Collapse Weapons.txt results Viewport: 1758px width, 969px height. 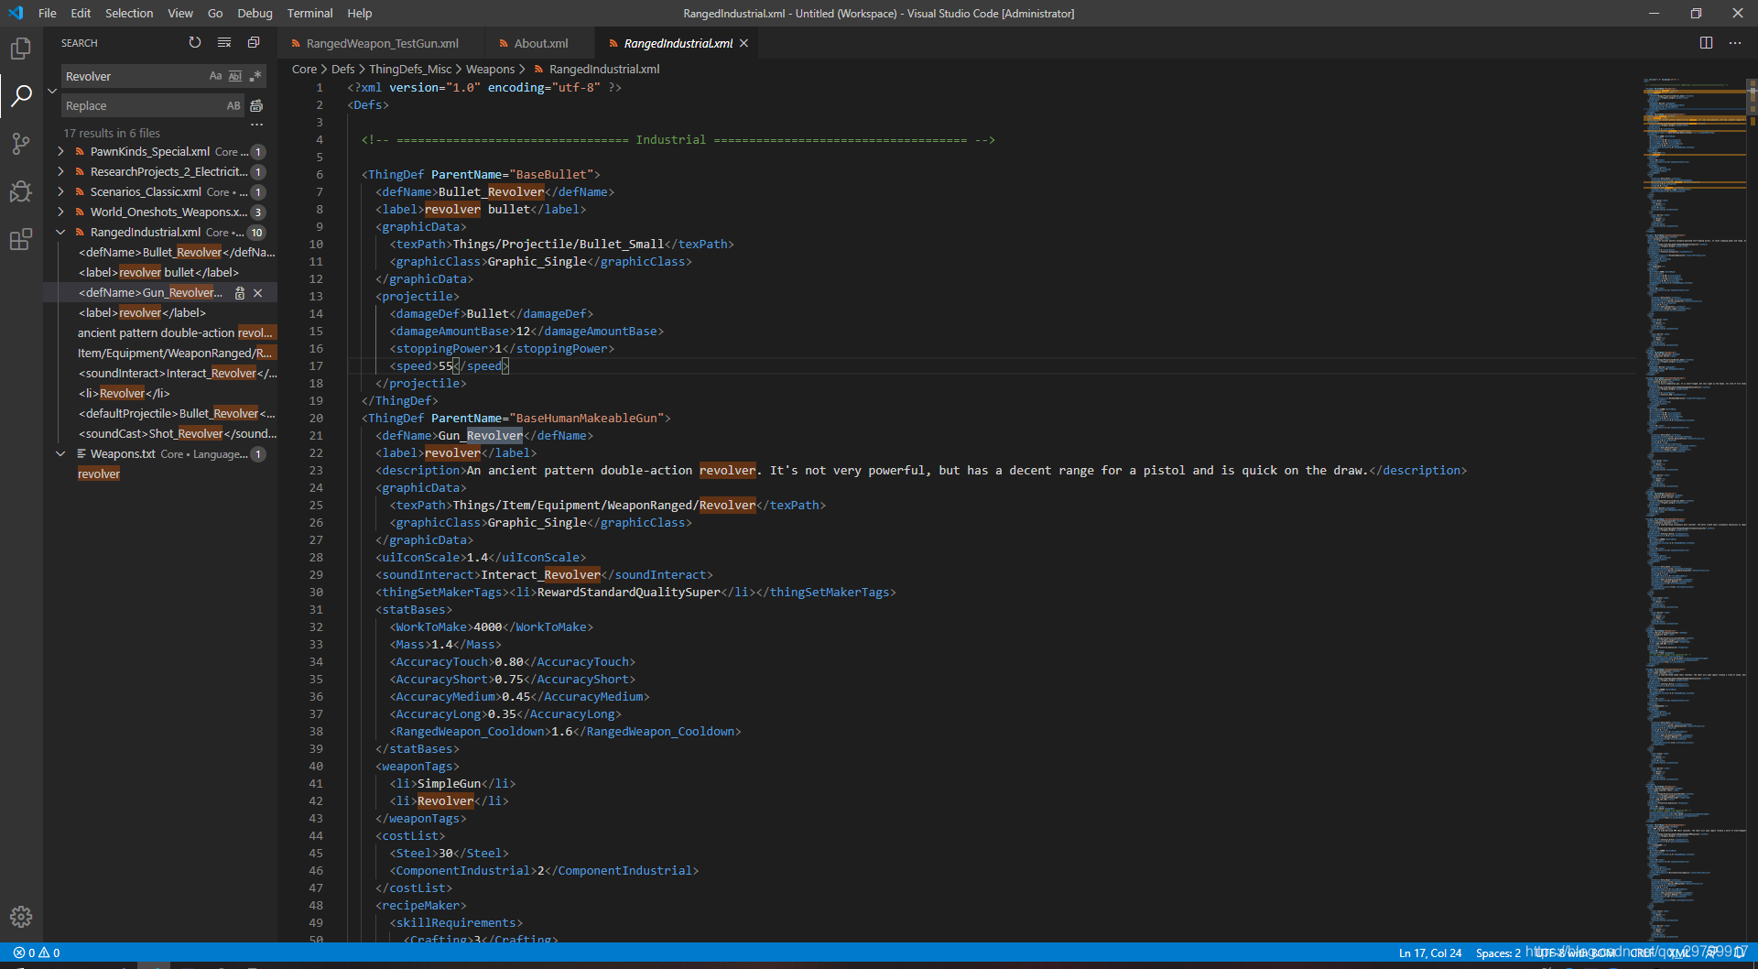point(60,454)
